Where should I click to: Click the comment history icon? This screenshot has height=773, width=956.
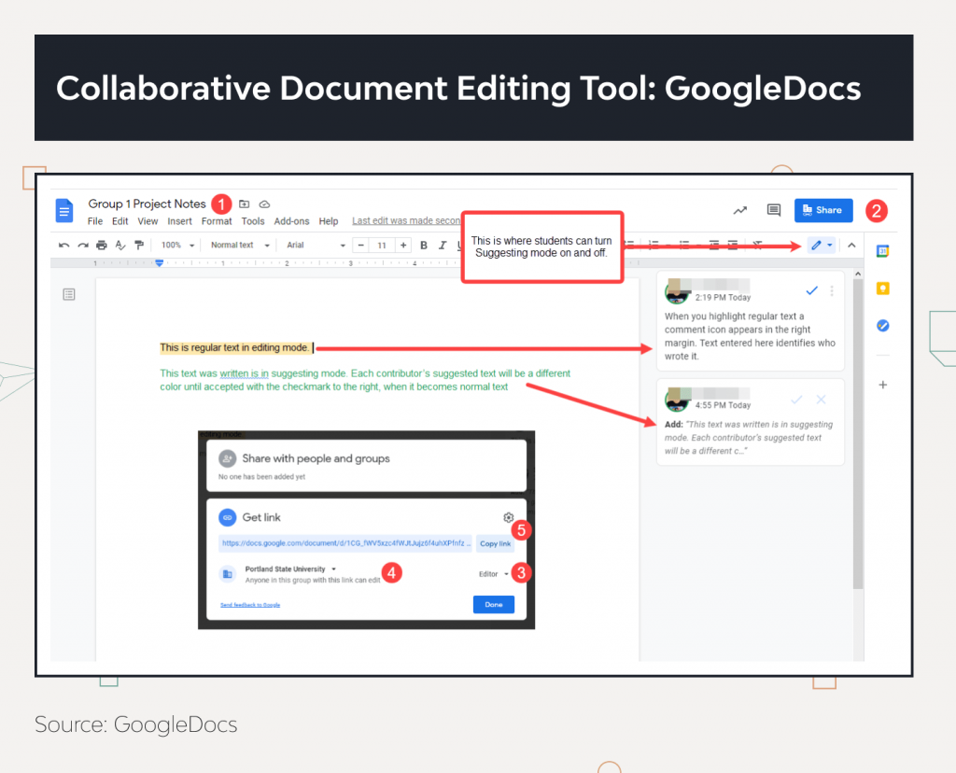(x=773, y=210)
